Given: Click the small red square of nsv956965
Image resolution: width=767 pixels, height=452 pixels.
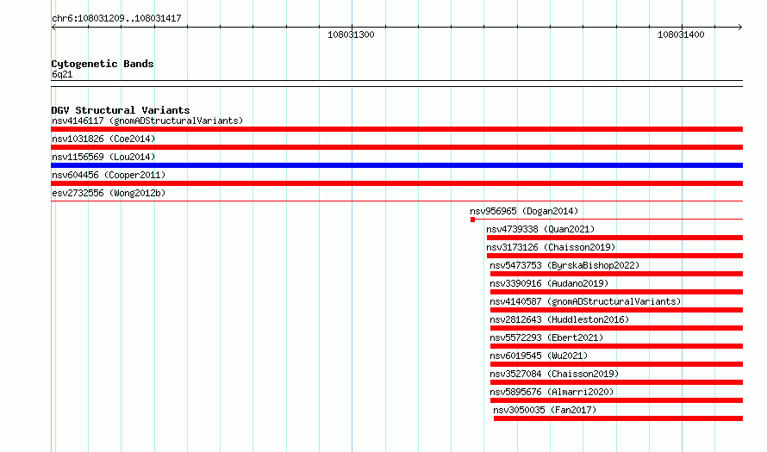Looking at the screenshot, I should pyautogui.click(x=472, y=220).
